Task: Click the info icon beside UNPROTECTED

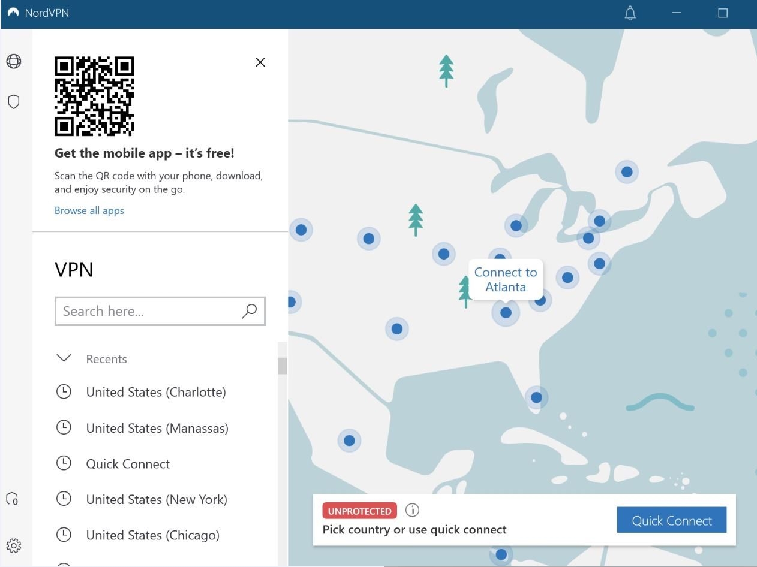Action: [x=412, y=510]
